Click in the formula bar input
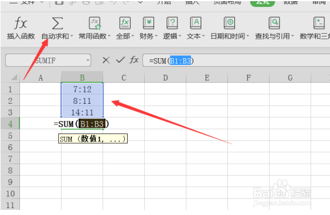330x215 pixels. [x=236, y=60]
